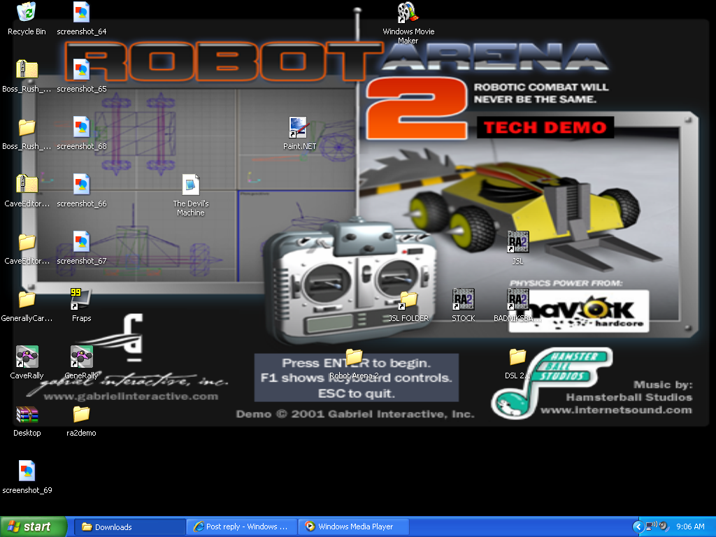
Task: Select the BADNIKSBA RA2 shortcut icon
Action: 517,299
